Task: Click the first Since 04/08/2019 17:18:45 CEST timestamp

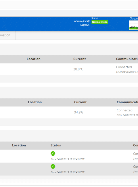Action: (68, 159)
